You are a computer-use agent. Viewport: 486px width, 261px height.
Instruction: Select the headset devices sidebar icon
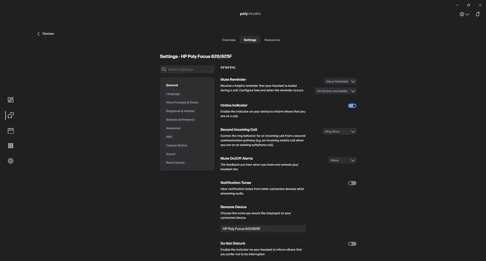[x=11, y=115]
